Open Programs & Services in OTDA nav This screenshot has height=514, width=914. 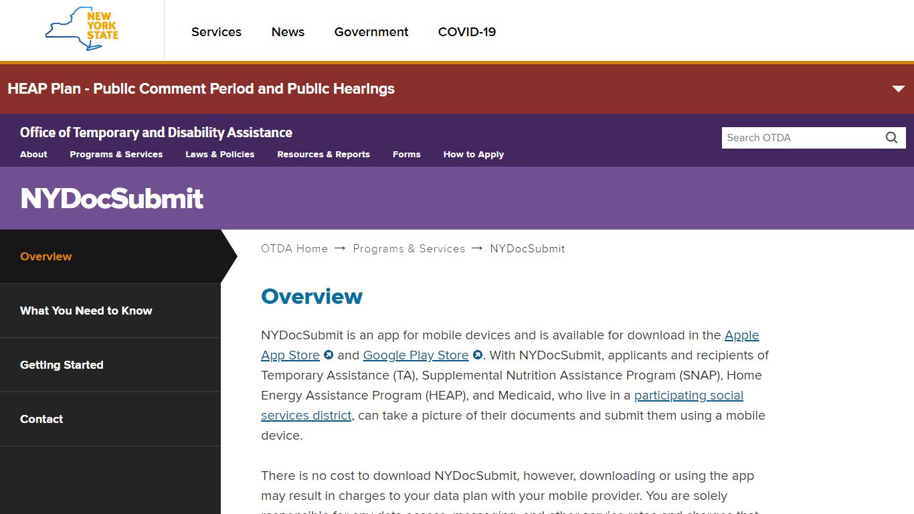click(x=116, y=154)
